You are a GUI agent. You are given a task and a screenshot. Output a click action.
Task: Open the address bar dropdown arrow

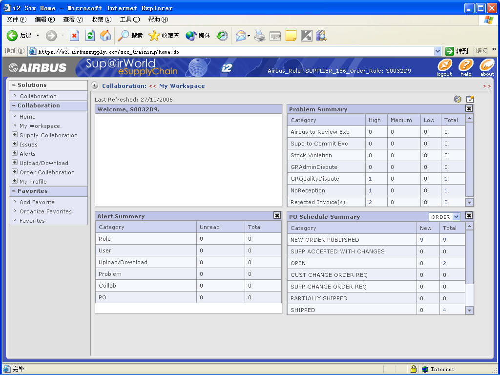click(437, 51)
